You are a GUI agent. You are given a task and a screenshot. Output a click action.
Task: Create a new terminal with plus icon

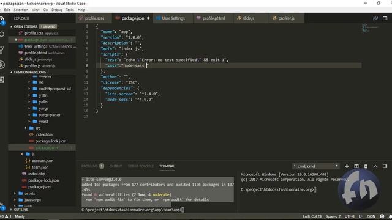(347, 166)
